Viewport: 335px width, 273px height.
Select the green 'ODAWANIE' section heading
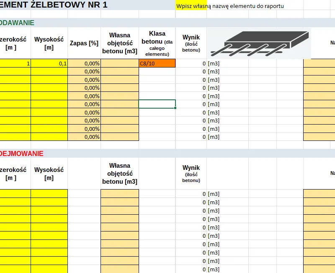[x=17, y=23]
